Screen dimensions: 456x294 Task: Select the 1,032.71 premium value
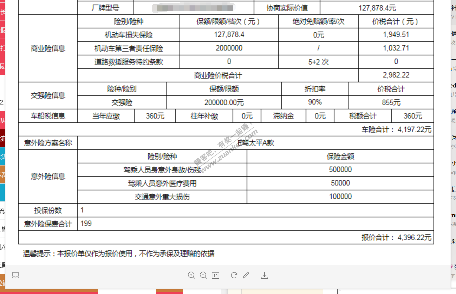396,48
